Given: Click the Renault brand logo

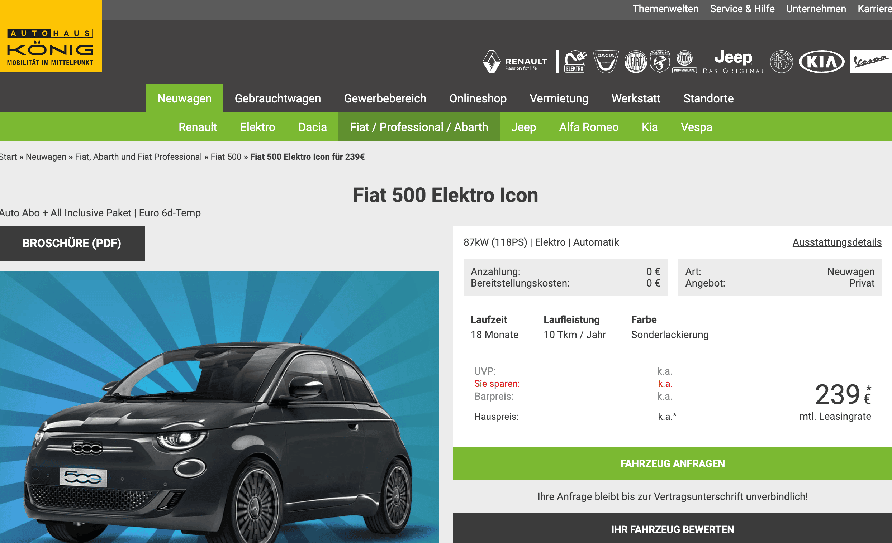Looking at the screenshot, I should 514,62.
